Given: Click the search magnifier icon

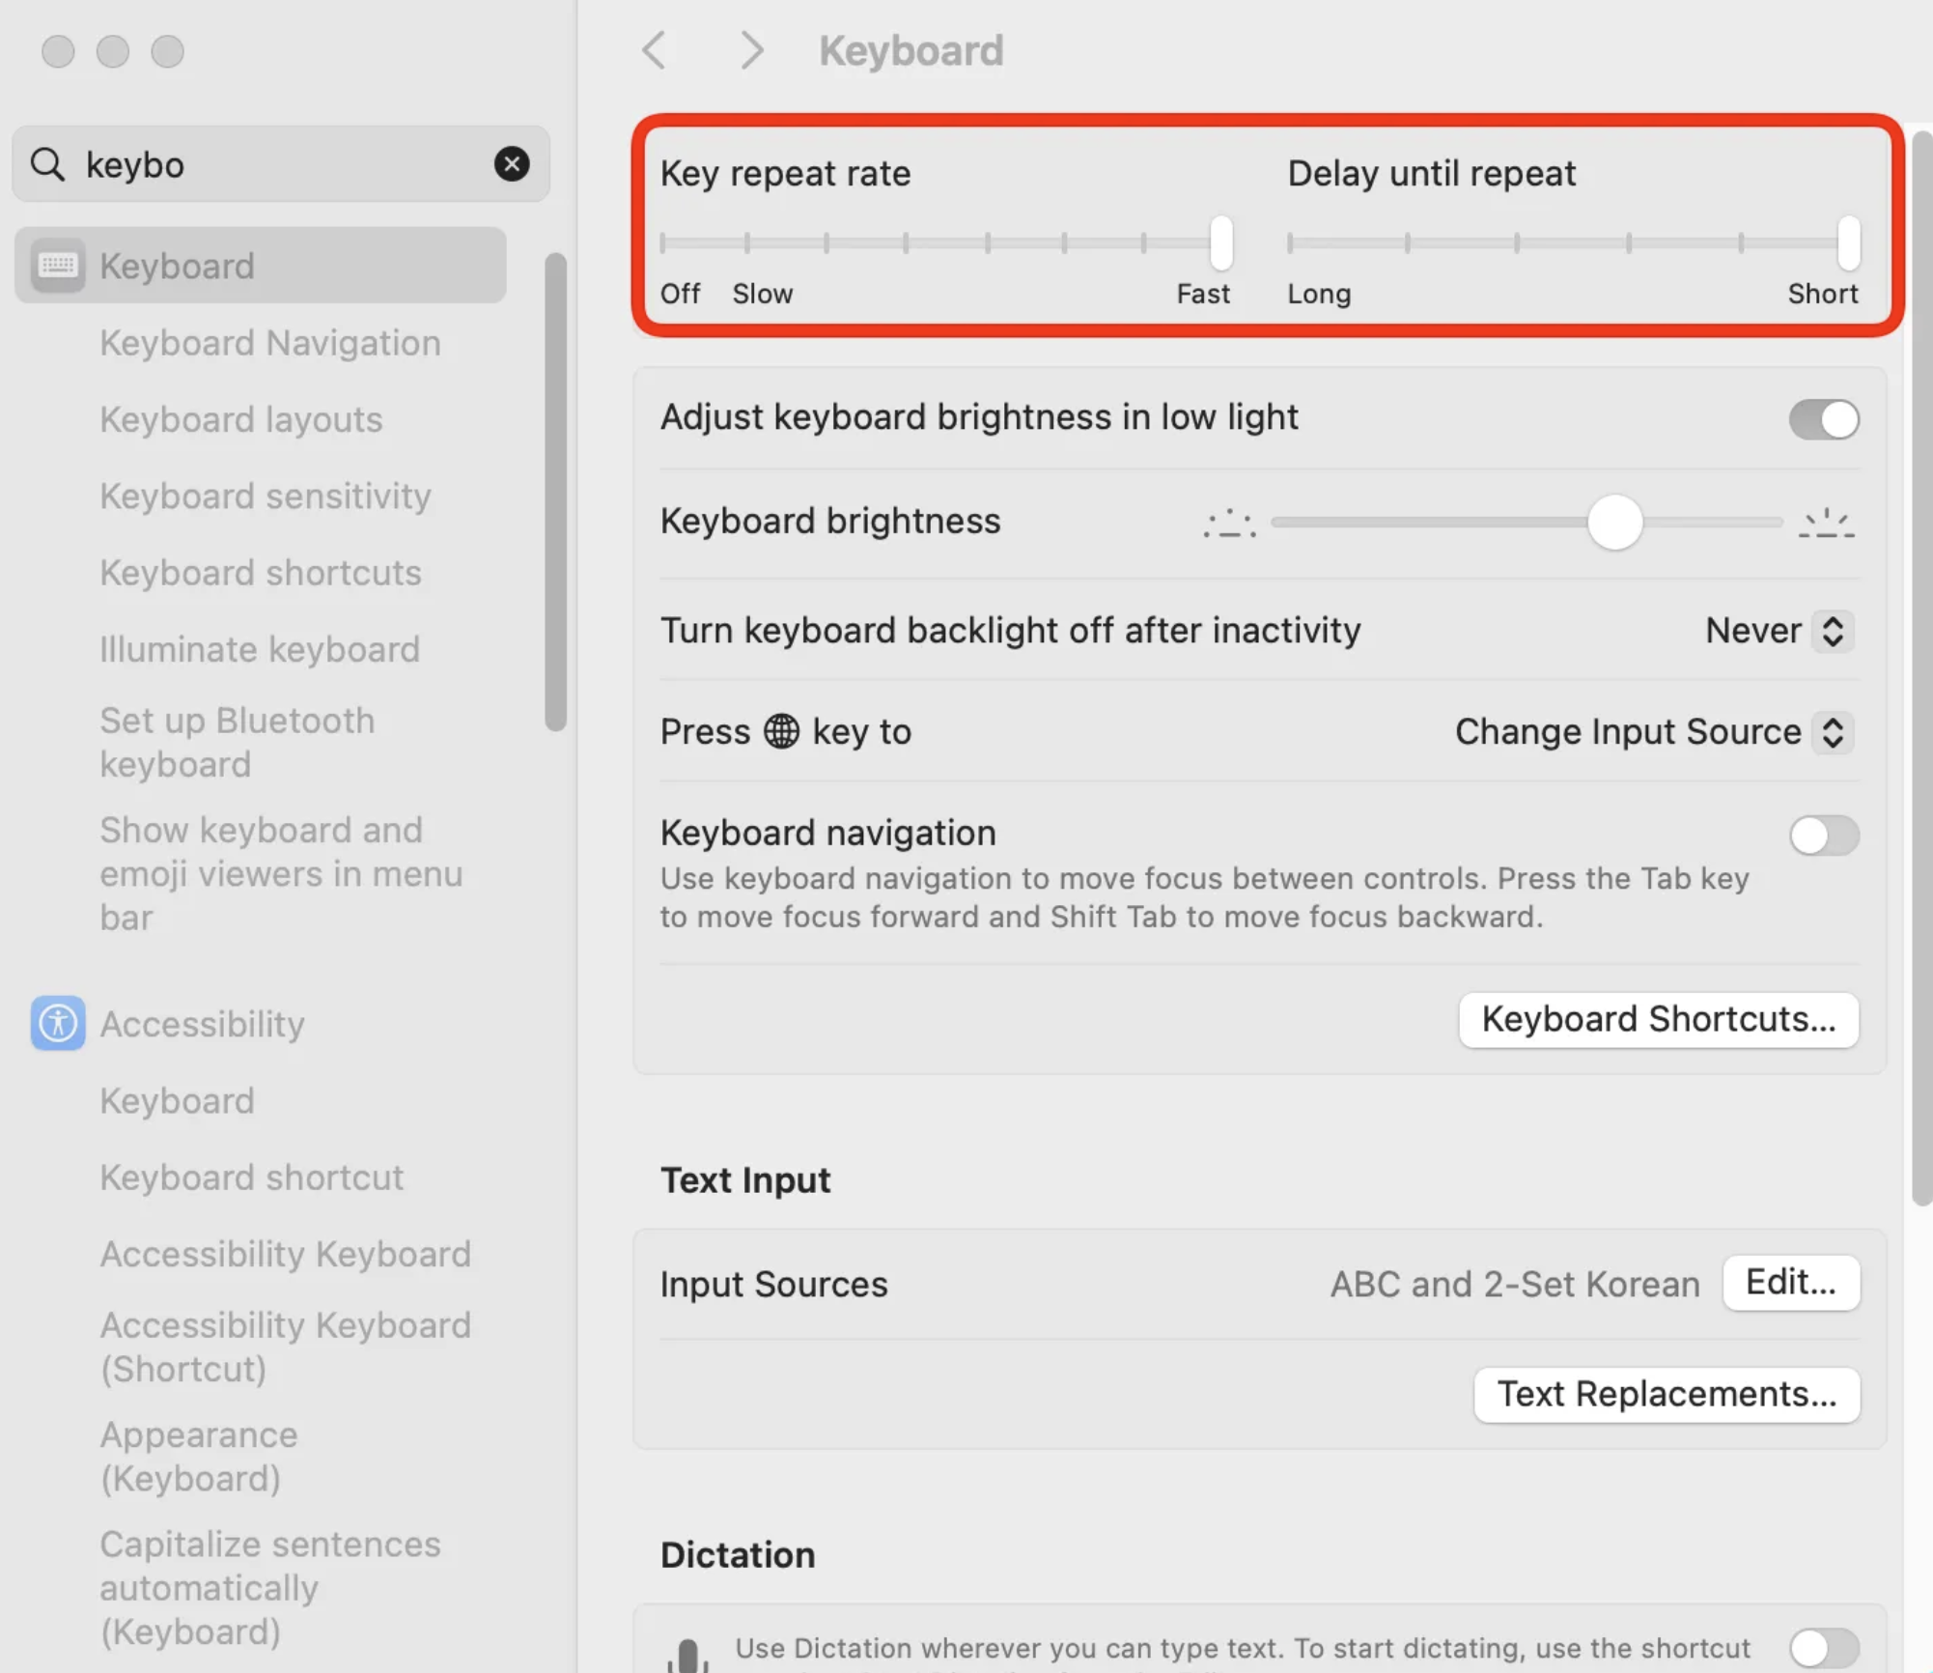Looking at the screenshot, I should pos(47,164).
